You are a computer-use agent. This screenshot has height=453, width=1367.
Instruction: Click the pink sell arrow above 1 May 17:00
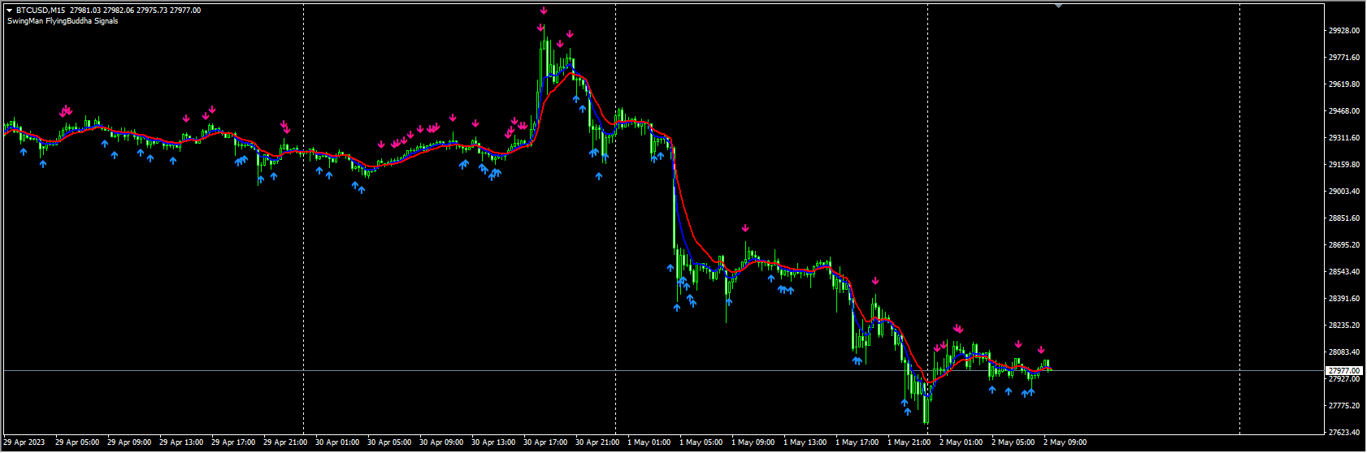coord(875,281)
